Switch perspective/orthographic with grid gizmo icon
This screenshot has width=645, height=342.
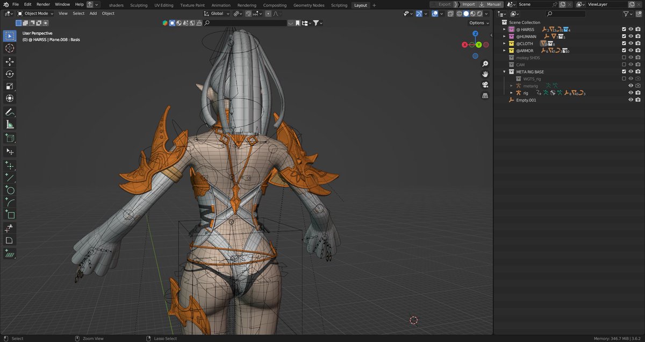(x=485, y=96)
